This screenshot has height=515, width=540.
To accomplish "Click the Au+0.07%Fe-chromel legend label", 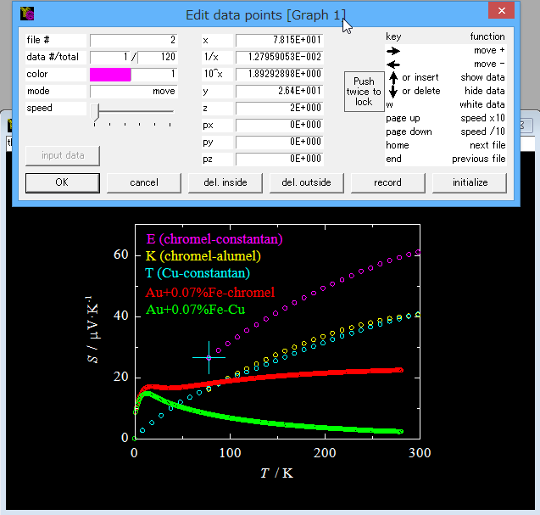I will (210, 293).
